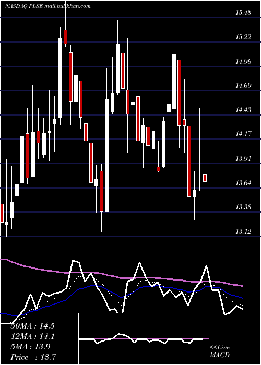Click the 14.17 price axis label
The width and height of the screenshot is (261, 365).
(x=243, y=134)
